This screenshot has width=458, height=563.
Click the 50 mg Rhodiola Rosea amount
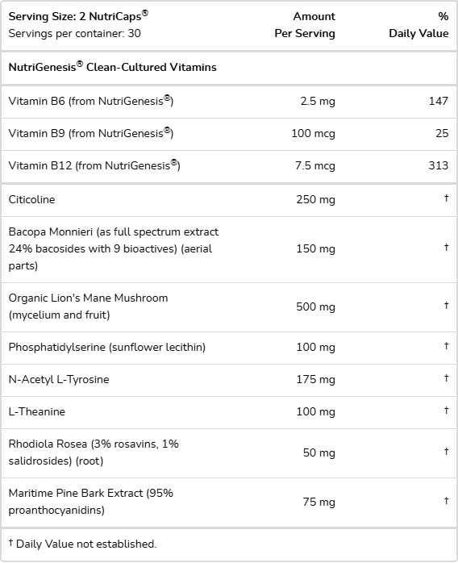tap(319, 452)
